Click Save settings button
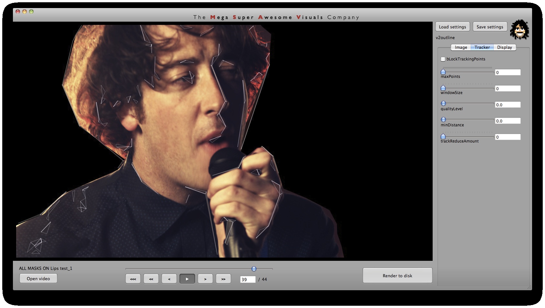This screenshot has width=545, height=308. (x=490, y=27)
